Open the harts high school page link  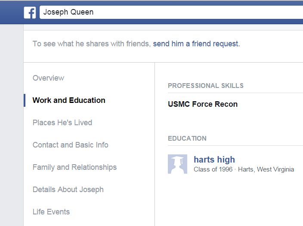pos(214,160)
